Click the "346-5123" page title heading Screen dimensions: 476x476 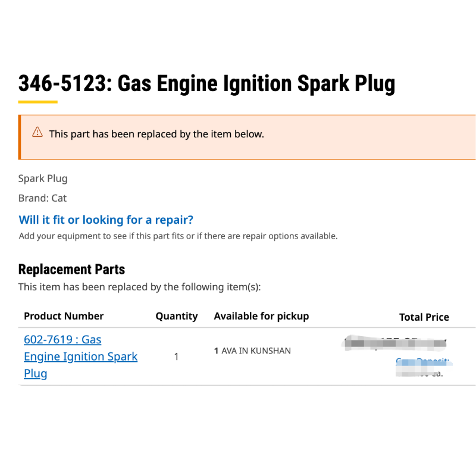coord(206,83)
